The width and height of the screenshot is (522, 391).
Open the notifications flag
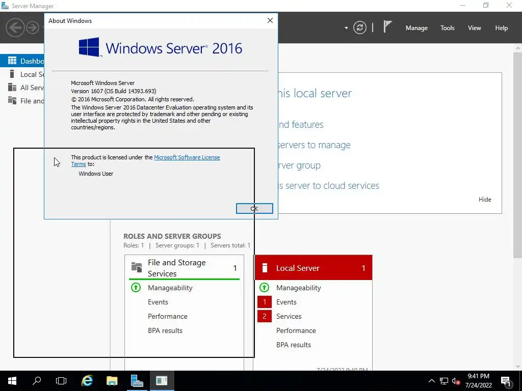tap(387, 26)
